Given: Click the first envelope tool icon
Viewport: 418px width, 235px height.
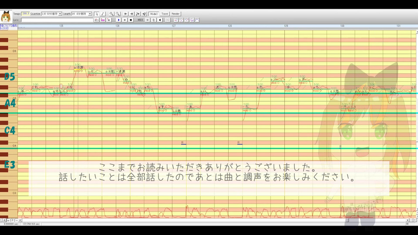Looking at the screenshot, I should tap(176, 20).
